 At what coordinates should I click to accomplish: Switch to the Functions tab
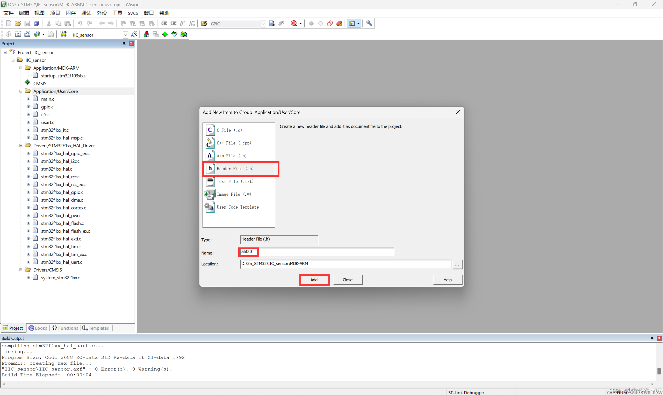(65, 328)
